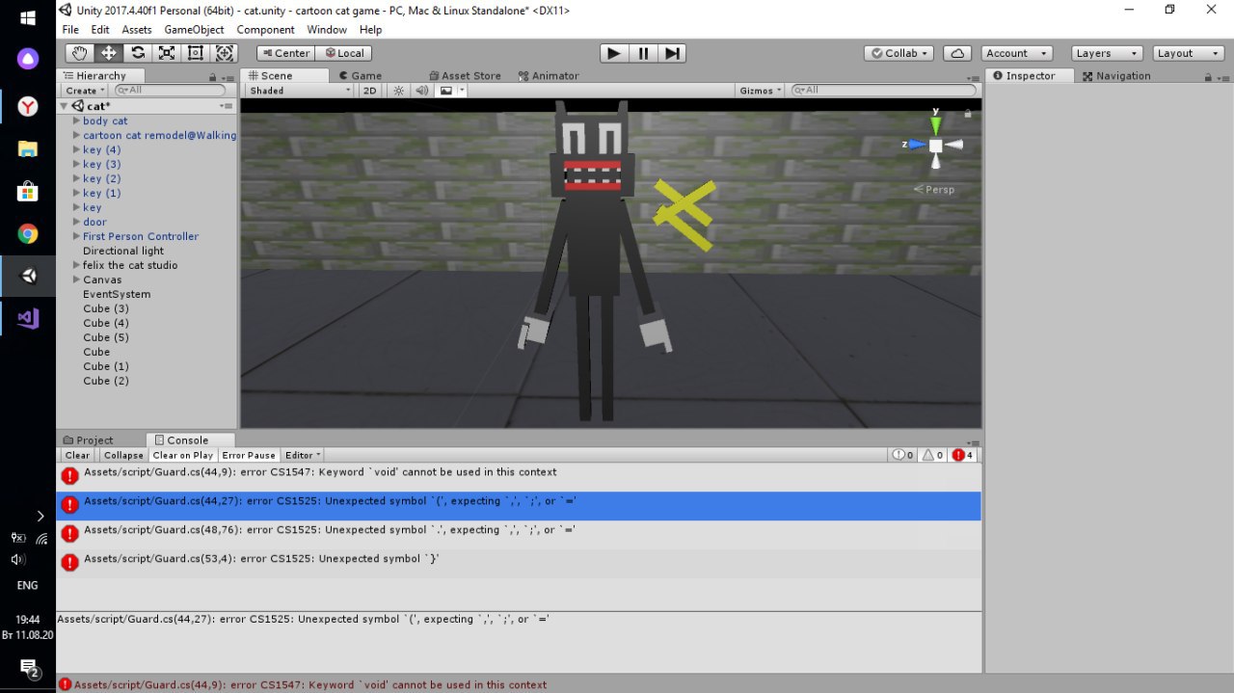Open the Inspector panel options menu
Image resolution: width=1234 pixels, height=693 pixels.
point(1222,76)
